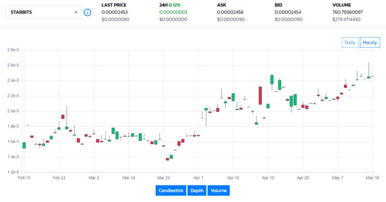Open the STARBITS token dropdown
The width and height of the screenshot is (386, 202).
[x=44, y=13]
